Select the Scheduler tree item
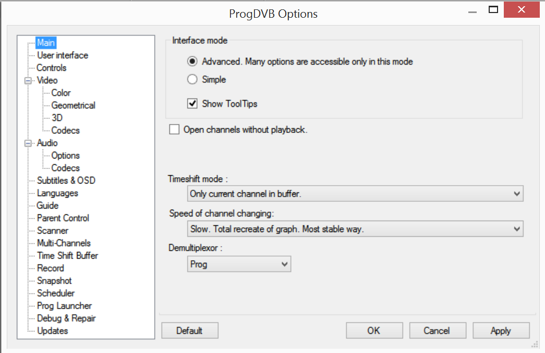Viewport: 545px width, 353px height. [55, 293]
